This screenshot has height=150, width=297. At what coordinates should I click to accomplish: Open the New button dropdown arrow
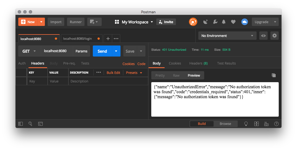pos(41,22)
